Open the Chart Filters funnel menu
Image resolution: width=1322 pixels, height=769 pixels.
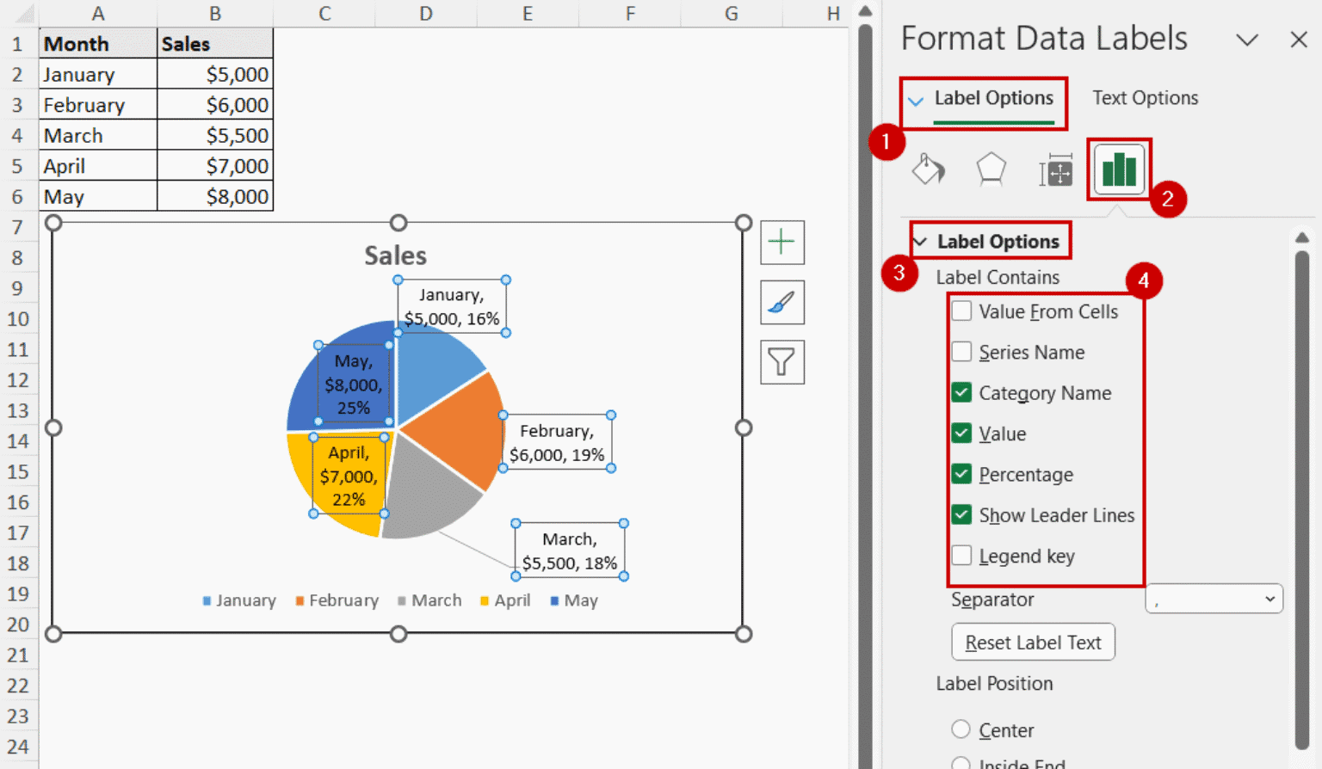click(781, 361)
